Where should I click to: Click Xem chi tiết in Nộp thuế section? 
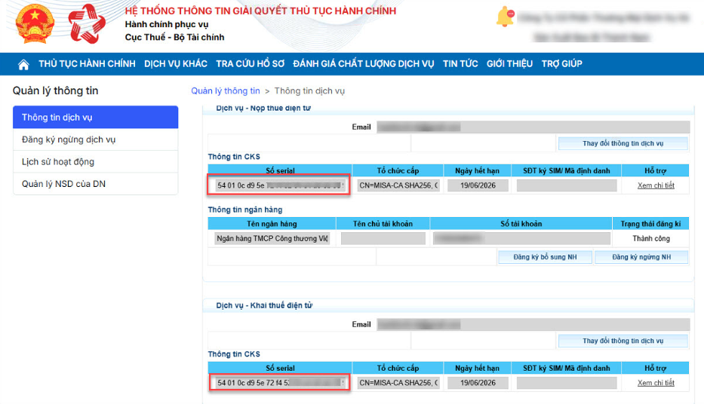point(655,185)
